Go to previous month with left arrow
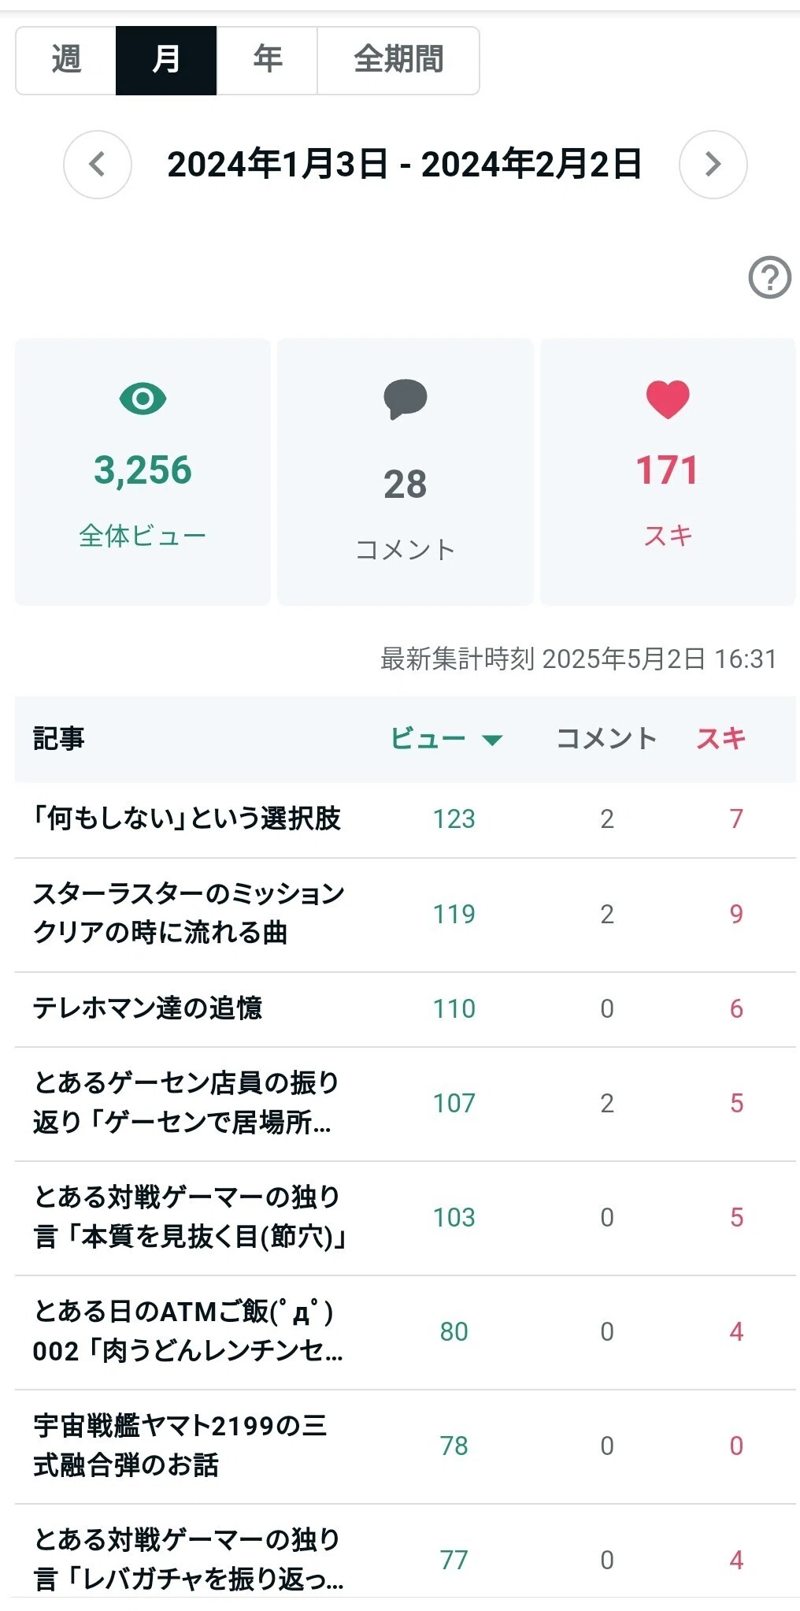This screenshot has height=1611, width=800. 98,165
